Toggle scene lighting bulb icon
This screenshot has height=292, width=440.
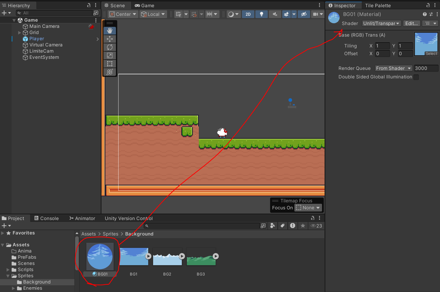261,14
